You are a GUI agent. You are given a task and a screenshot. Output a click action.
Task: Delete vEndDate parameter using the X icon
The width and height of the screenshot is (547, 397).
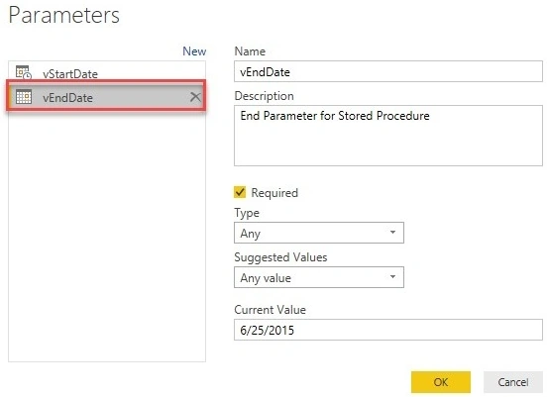point(195,97)
